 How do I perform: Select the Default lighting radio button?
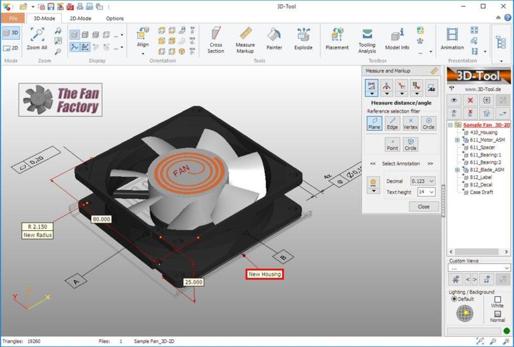point(453,300)
